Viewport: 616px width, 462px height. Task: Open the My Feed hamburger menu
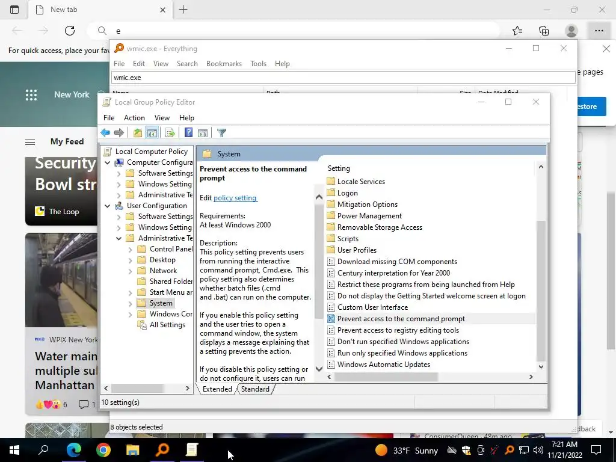[30, 142]
